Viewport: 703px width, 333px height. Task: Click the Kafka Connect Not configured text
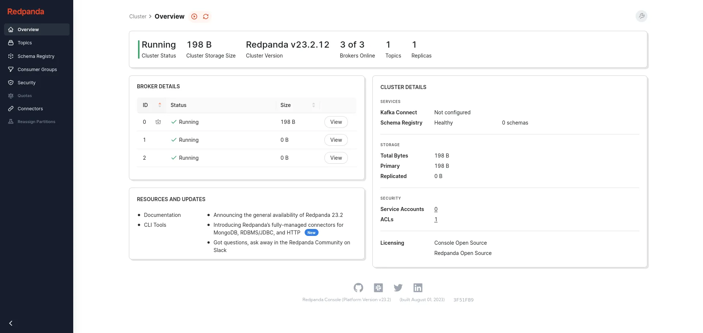coord(452,112)
